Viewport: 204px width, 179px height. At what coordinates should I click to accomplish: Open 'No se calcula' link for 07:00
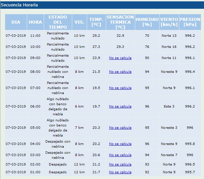120,88
